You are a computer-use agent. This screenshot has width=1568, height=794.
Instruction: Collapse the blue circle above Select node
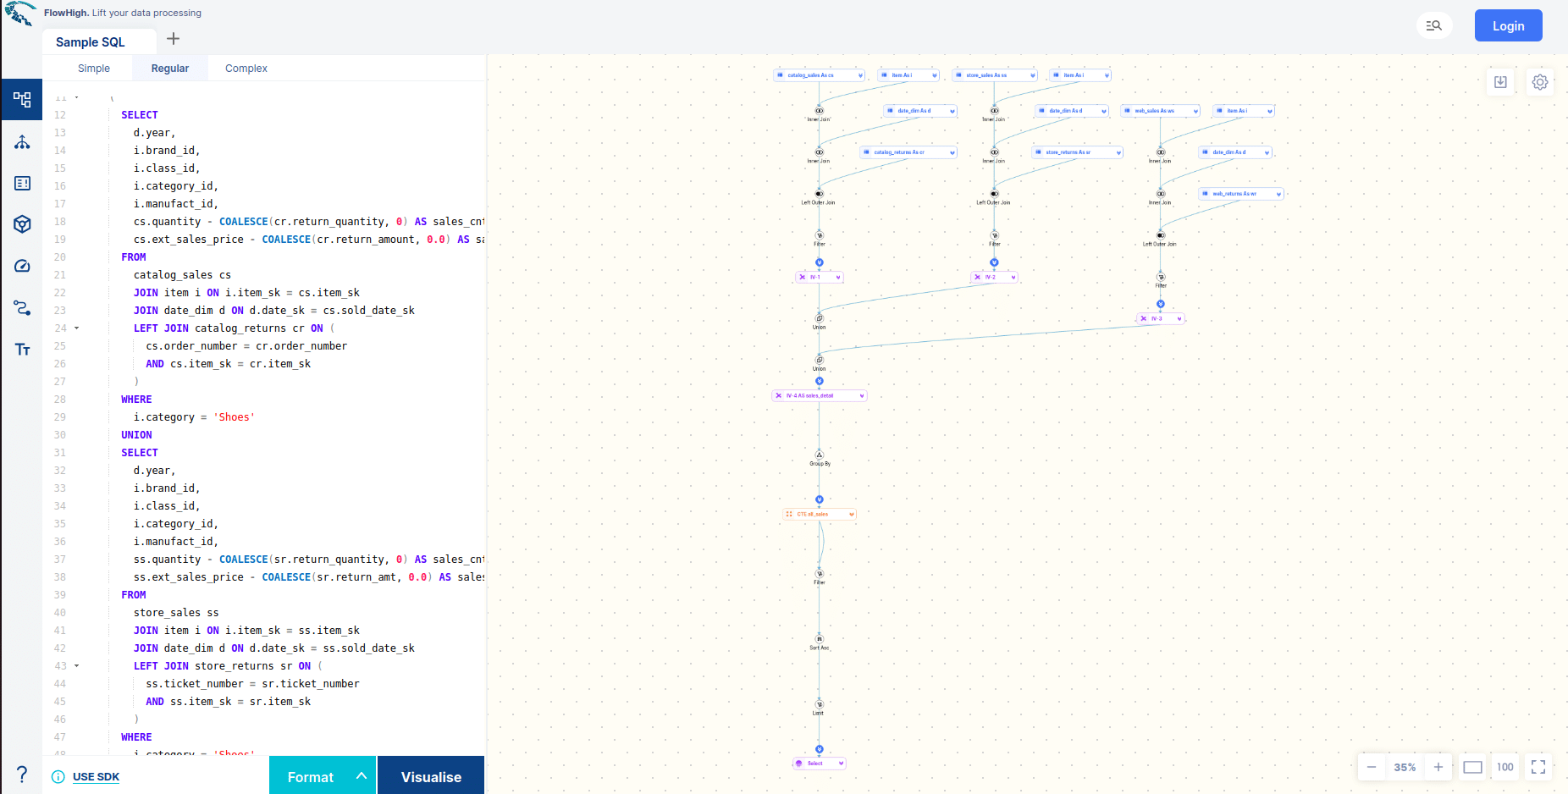[x=819, y=749]
